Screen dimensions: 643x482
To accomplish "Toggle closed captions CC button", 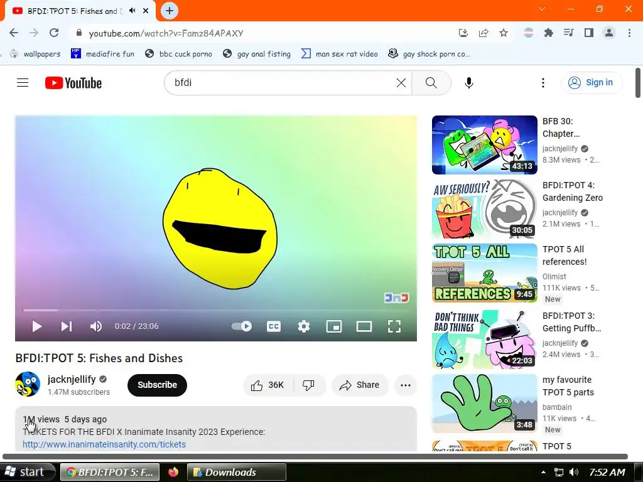I will point(274,326).
